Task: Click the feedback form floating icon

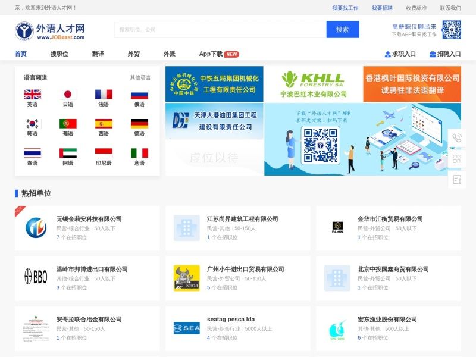Action: (x=457, y=180)
